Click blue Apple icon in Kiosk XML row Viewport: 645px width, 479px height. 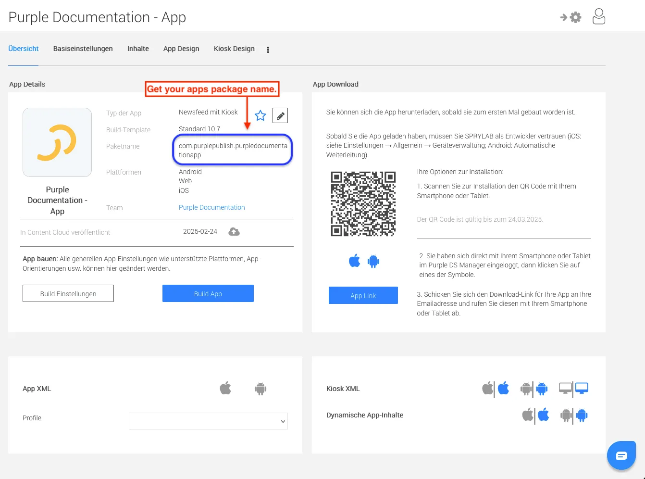(x=503, y=388)
